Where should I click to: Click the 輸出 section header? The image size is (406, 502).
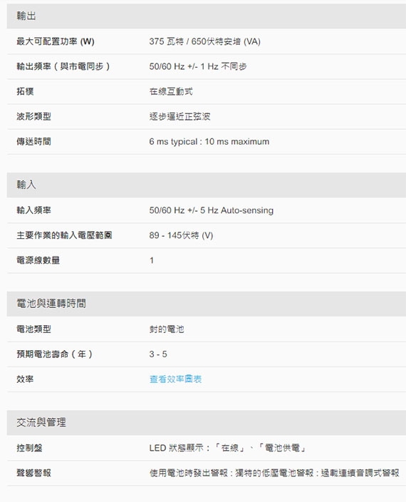coord(206,16)
